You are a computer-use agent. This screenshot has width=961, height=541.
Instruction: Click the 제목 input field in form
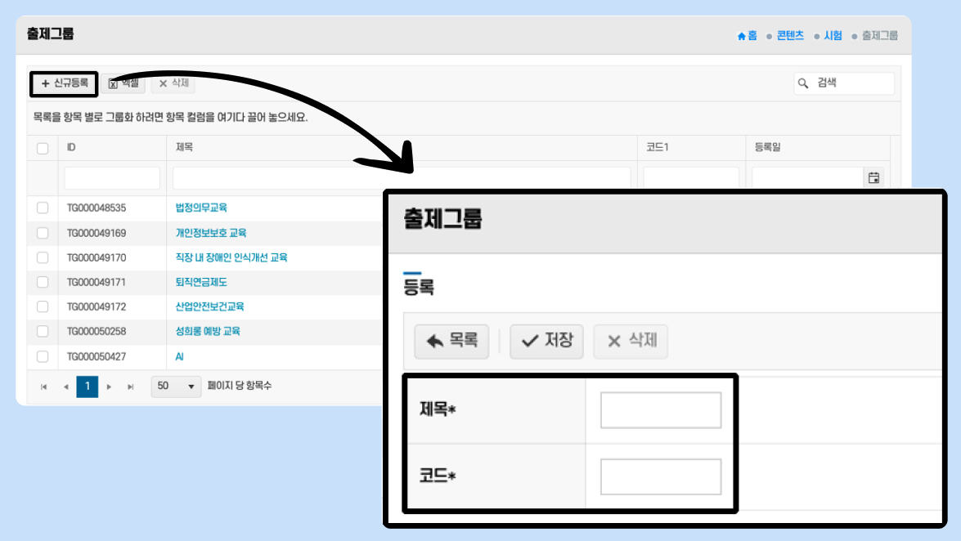point(660,410)
